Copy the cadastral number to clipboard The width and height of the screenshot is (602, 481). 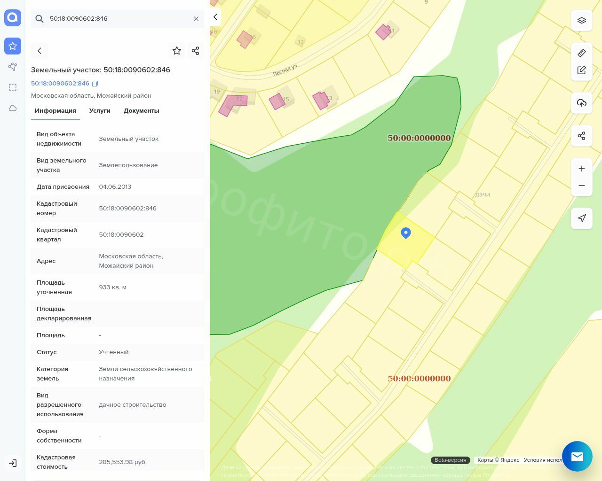coord(95,84)
